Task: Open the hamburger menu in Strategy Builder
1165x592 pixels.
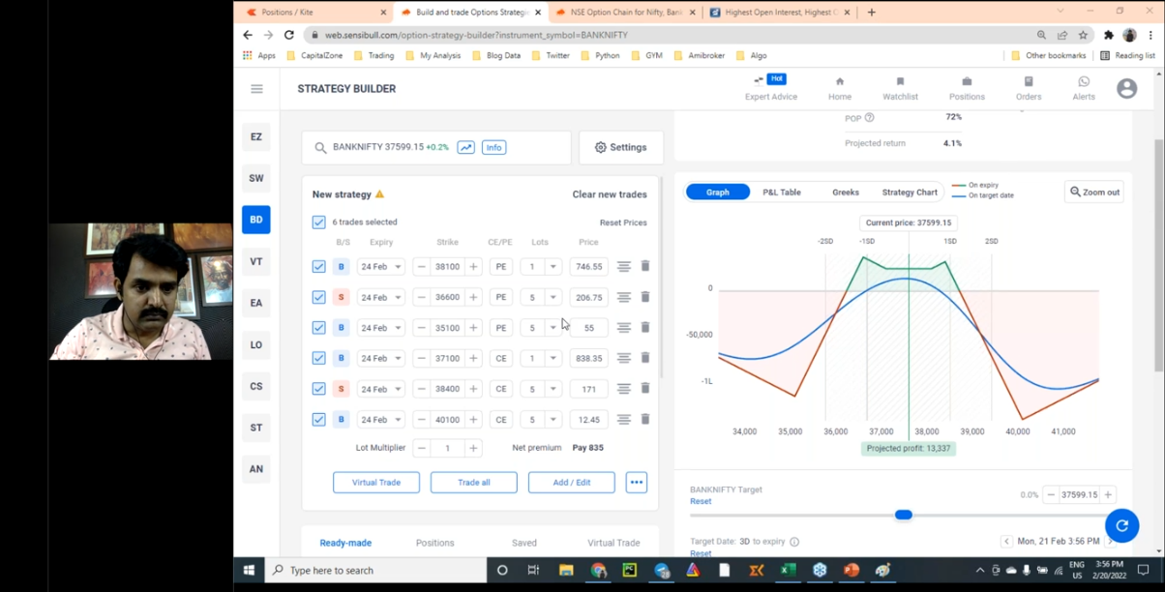Action: pyautogui.click(x=256, y=89)
